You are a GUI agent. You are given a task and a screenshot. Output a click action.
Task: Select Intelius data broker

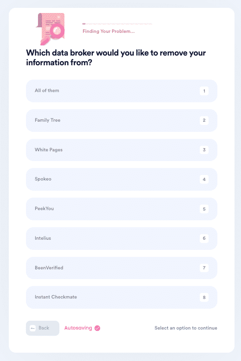(121, 238)
